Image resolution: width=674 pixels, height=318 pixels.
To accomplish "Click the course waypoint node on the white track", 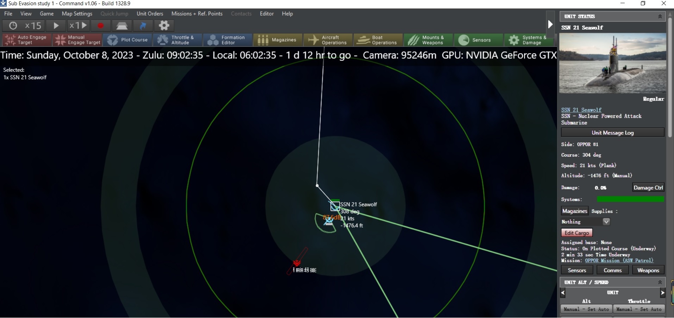I will coord(317,185).
